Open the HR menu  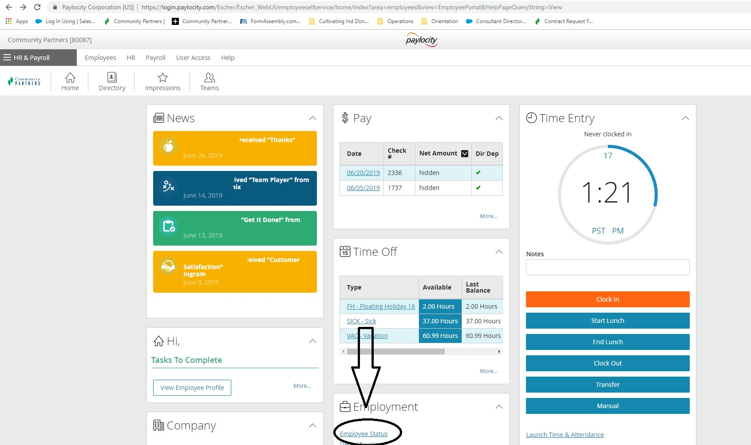[x=131, y=58]
